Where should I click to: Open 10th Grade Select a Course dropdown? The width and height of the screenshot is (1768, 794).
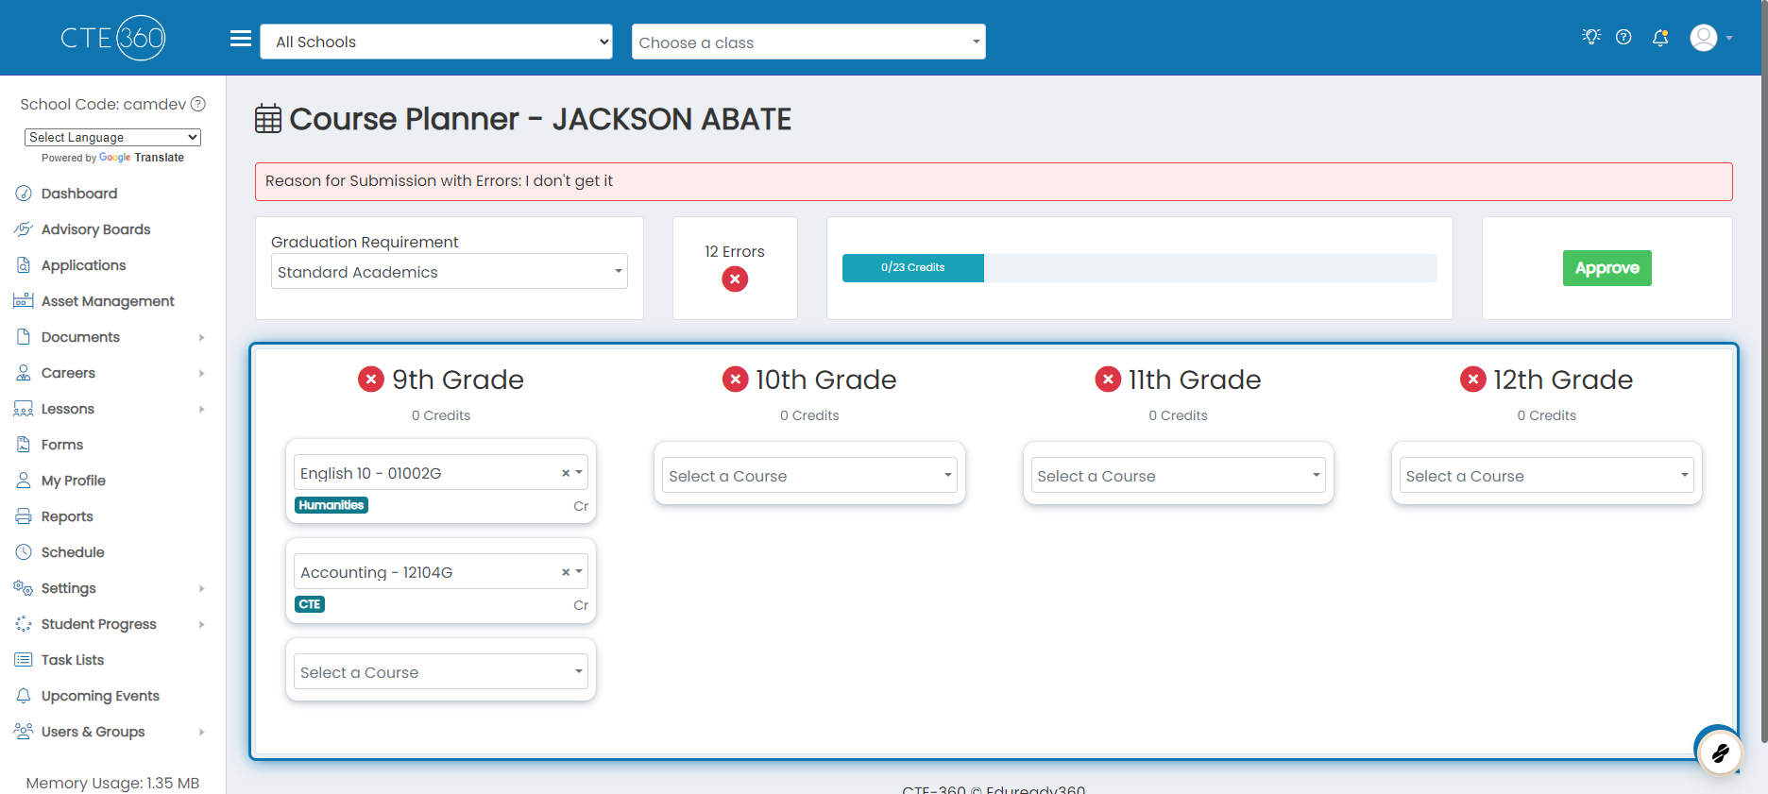click(809, 475)
